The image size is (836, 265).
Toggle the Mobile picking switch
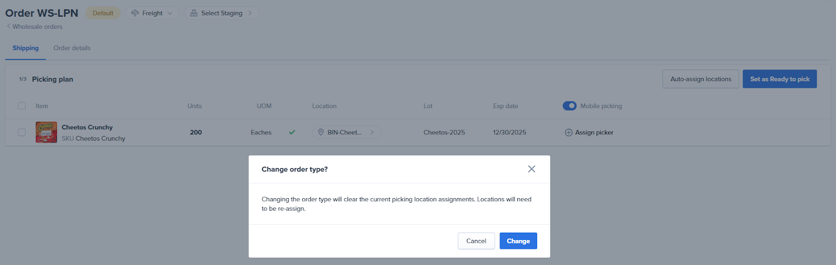coord(570,106)
